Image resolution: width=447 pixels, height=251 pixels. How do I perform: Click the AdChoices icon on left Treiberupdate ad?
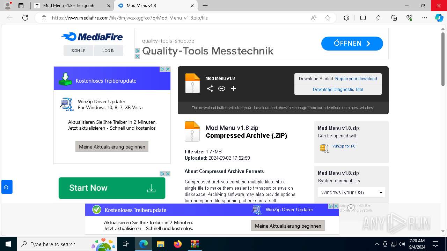pyautogui.click(x=162, y=69)
